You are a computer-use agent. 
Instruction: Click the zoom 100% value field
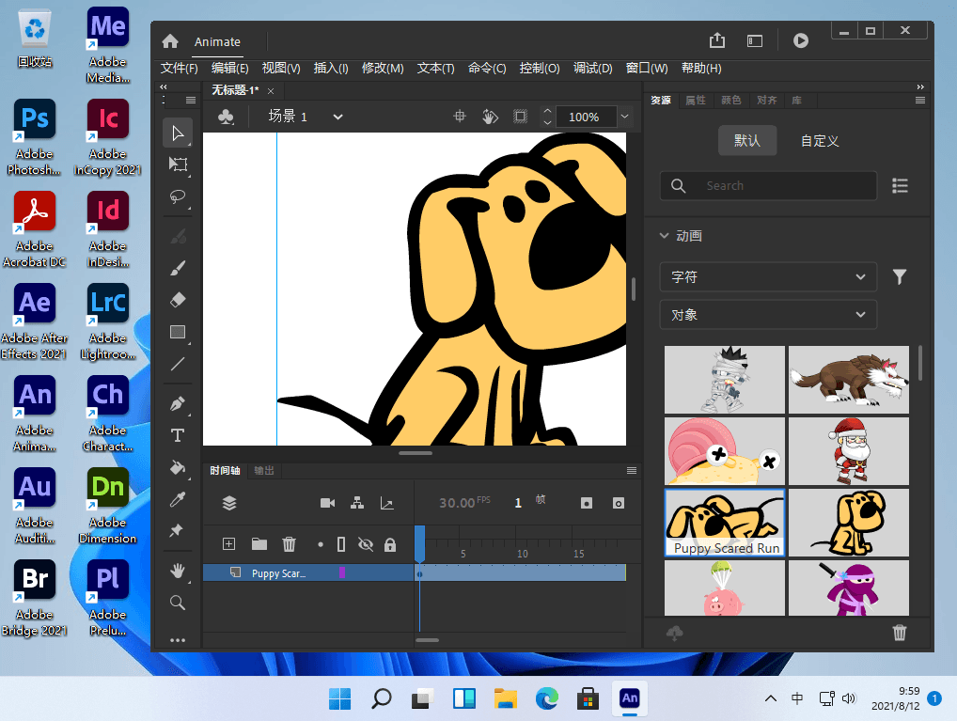[x=587, y=117]
